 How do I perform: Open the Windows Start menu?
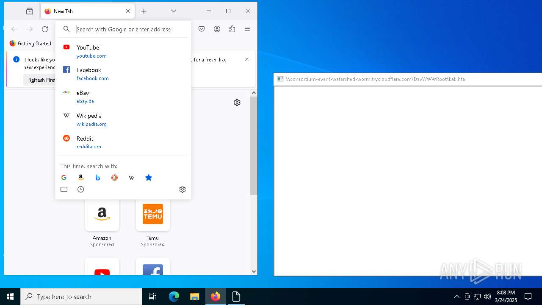coord(10,297)
